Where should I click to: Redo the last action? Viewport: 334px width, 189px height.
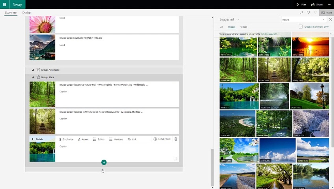[315, 12]
